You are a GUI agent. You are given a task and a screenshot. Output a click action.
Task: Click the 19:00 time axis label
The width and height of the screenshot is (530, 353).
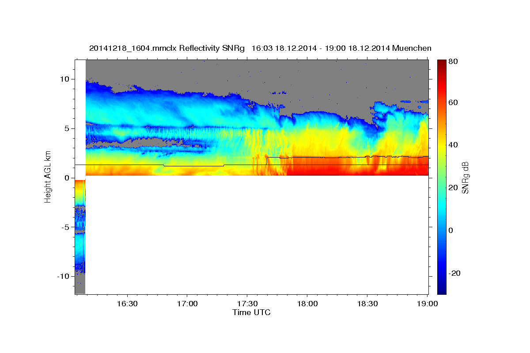click(427, 304)
